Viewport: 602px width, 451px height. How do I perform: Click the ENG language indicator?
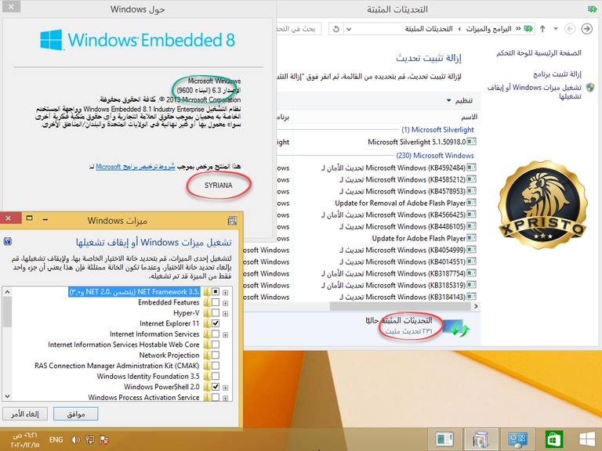click(x=56, y=439)
